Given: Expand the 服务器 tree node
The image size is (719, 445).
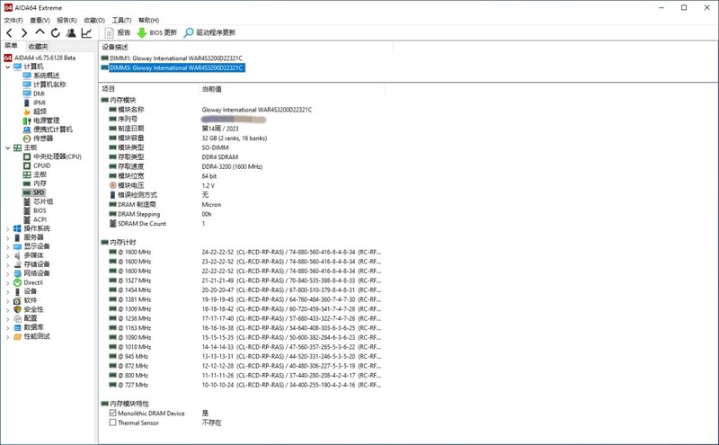Looking at the screenshot, I should tap(7, 237).
